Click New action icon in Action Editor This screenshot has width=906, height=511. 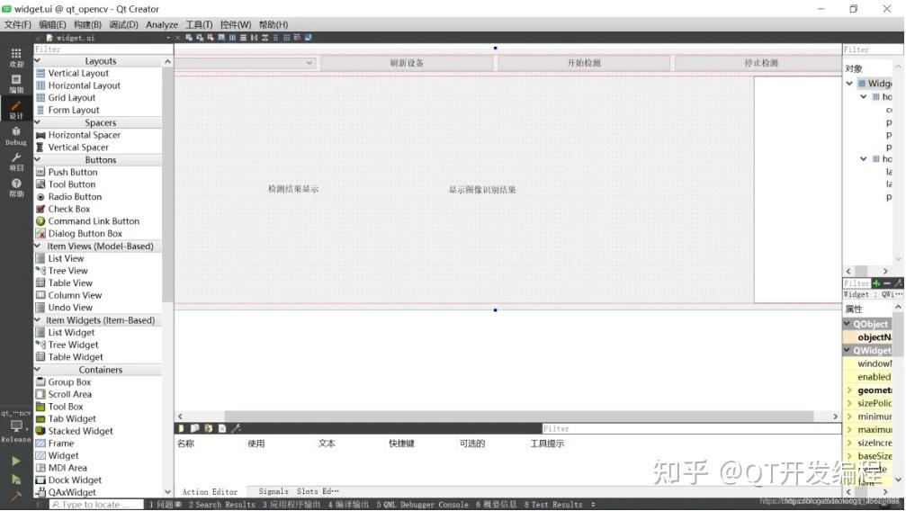pyautogui.click(x=182, y=428)
